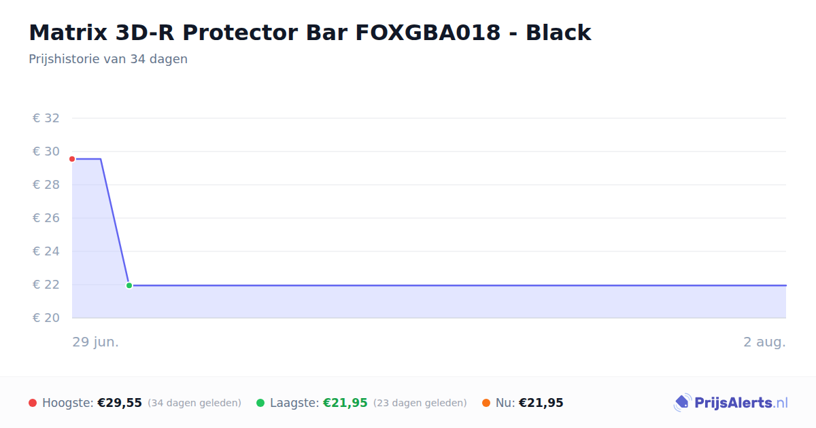Select the € 20 axis label
This screenshot has height=428, width=816.
coord(46,318)
